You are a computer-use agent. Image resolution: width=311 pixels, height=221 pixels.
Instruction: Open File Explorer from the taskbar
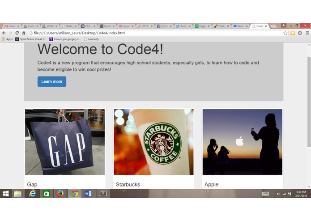tap(18, 194)
